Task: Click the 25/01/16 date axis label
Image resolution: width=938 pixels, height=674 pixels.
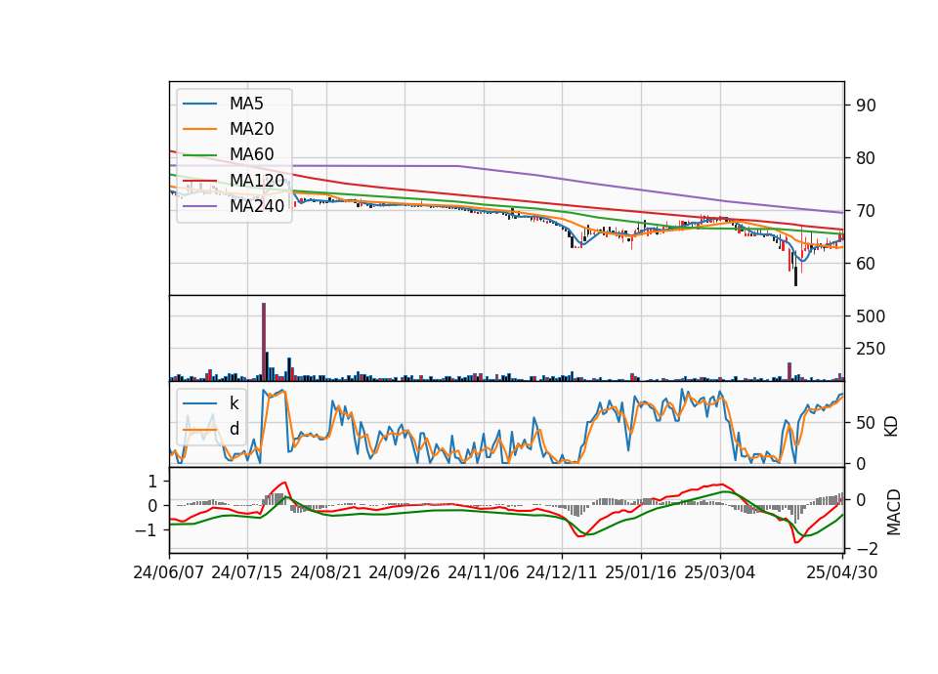Action: click(x=641, y=572)
